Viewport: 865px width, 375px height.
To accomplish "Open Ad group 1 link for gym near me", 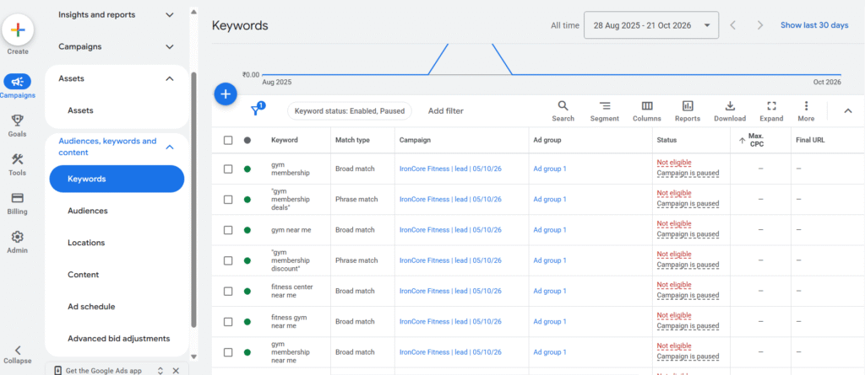I will (549, 230).
